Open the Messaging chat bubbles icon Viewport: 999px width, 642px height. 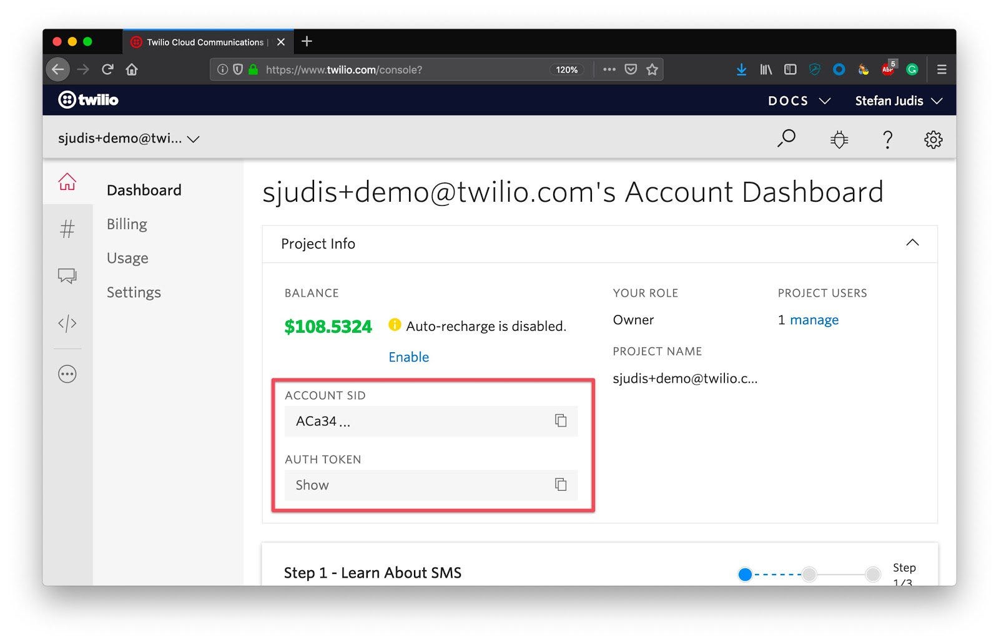pos(67,275)
